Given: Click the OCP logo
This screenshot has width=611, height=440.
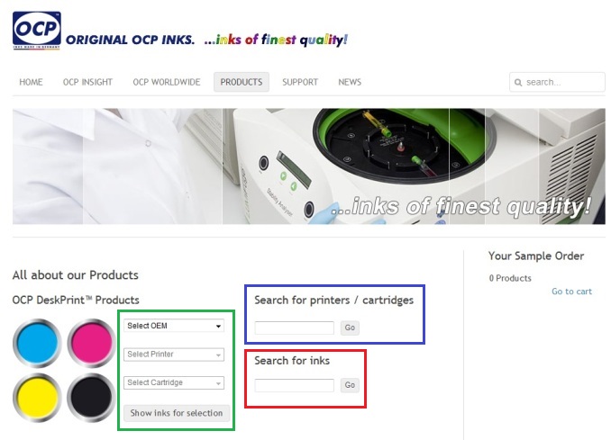Looking at the screenshot, I should pyautogui.click(x=37, y=31).
